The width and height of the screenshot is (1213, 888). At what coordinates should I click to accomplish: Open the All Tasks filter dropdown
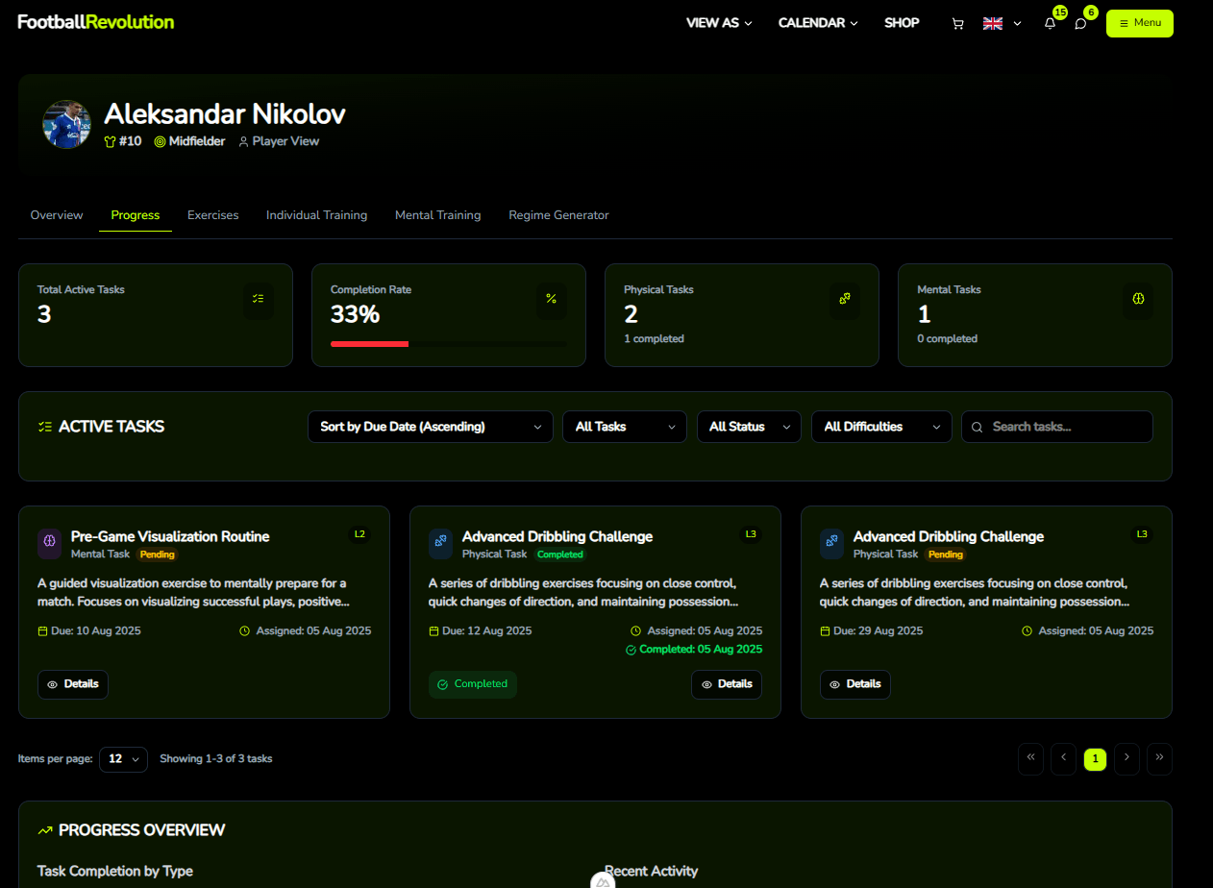point(625,427)
